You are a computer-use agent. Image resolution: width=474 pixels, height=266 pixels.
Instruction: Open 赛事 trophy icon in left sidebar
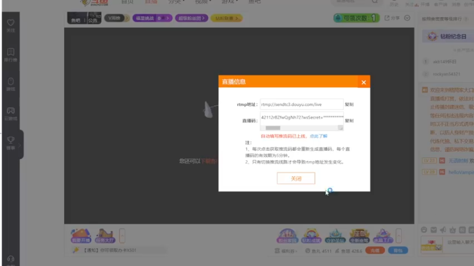pyautogui.click(x=11, y=143)
